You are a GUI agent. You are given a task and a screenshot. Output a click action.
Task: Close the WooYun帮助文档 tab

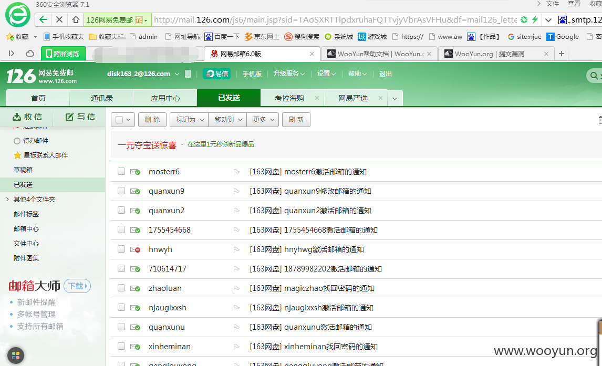429,54
